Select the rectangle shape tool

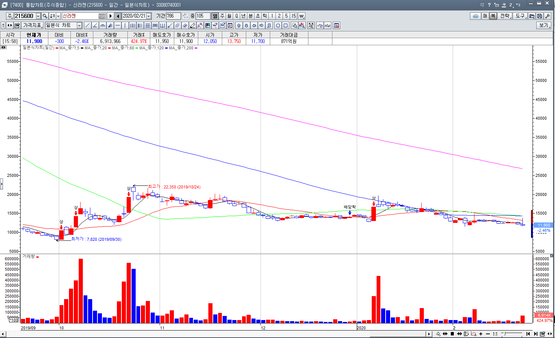point(286,25)
